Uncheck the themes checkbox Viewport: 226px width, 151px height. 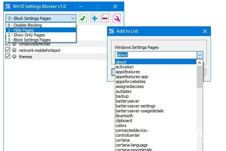8,56
